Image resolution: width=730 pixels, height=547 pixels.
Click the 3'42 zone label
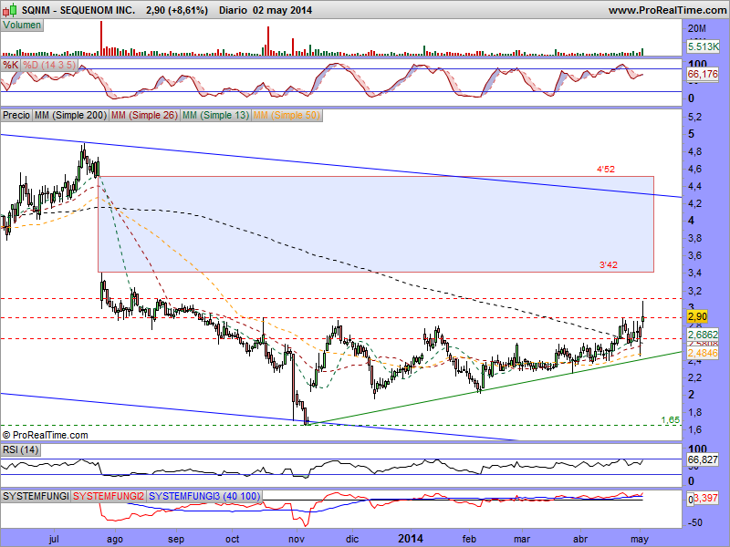coord(608,265)
